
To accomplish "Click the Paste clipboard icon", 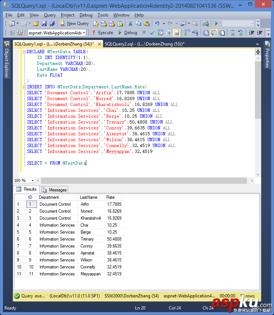I will coord(147,23).
